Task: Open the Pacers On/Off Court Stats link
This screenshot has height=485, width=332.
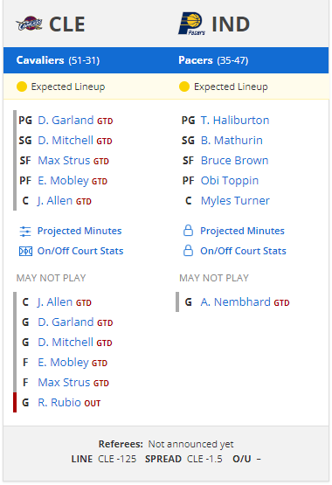Action: [243, 251]
